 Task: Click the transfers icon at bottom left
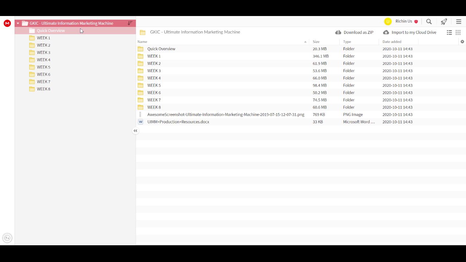point(7,238)
